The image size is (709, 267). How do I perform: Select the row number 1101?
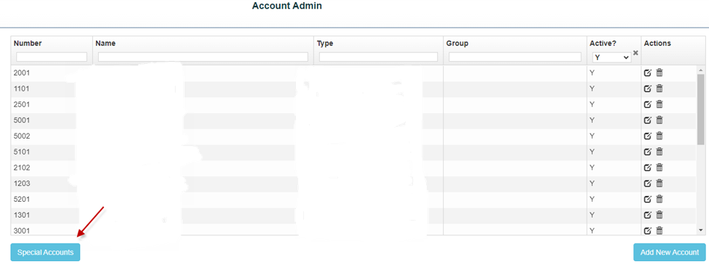21,89
